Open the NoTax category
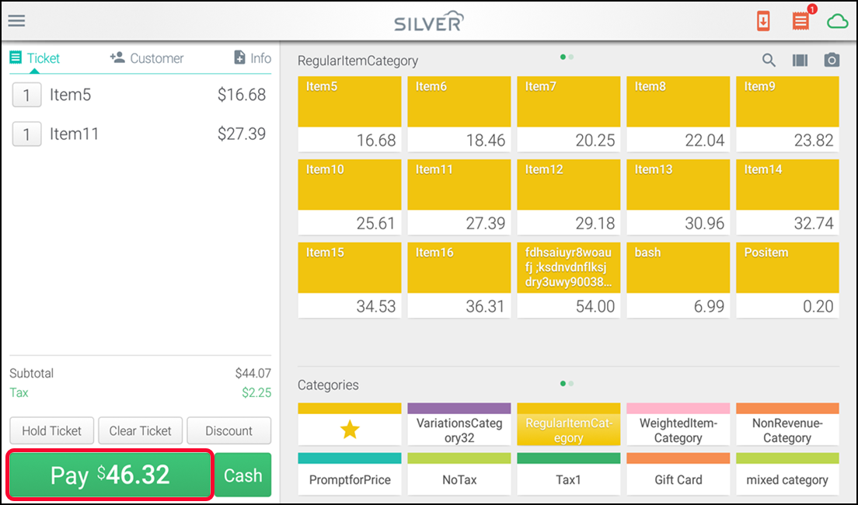This screenshot has height=505, width=858. click(459, 474)
